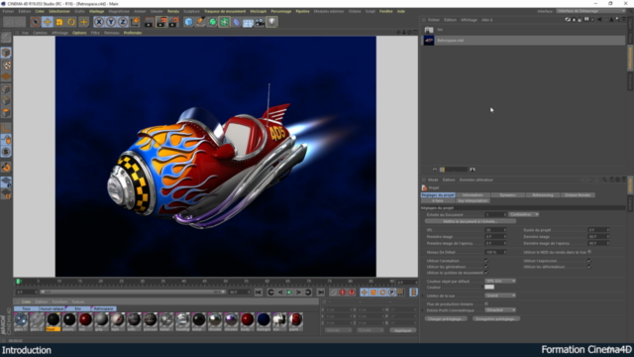
Task: Add a camera object
Action: click(260, 22)
